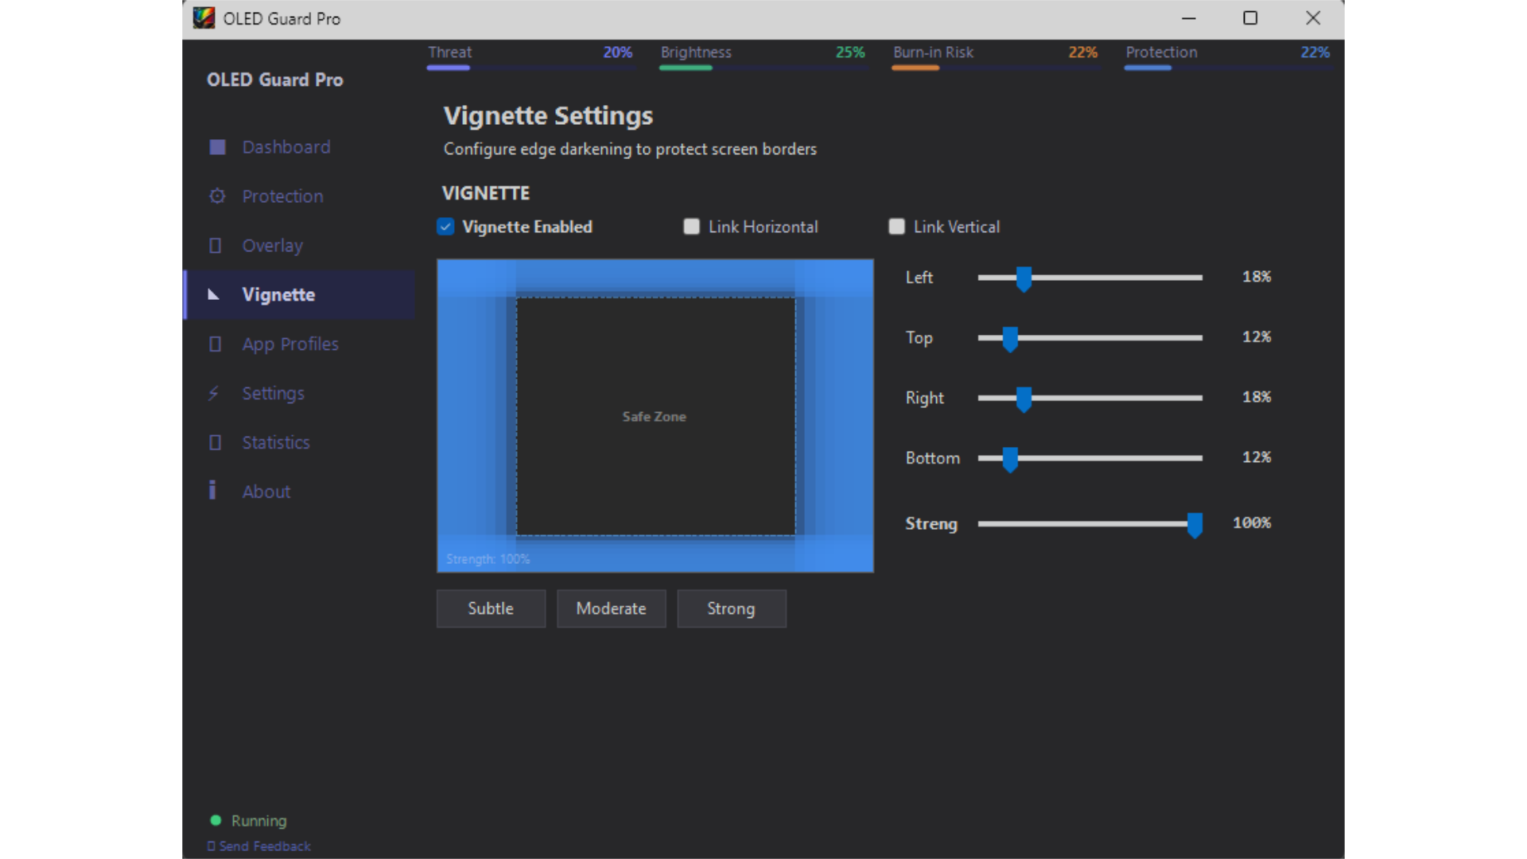Click the OLED Guard Pro title bar logo
This screenshot has width=1527, height=859.
tap(204, 18)
